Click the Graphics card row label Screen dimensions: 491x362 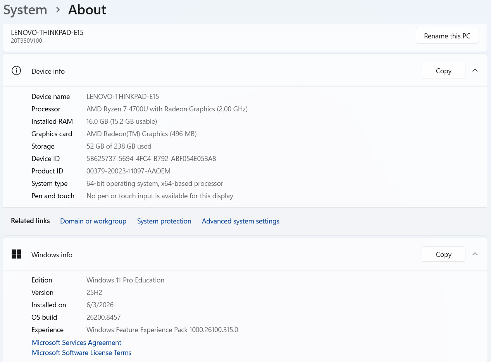pos(52,134)
